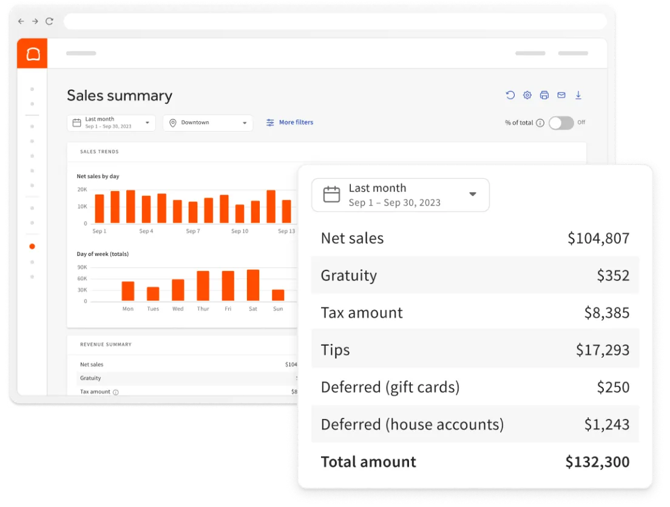Image resolution: width=670 pixels, height=507 pixels.
Task: Click the download report icon
Action: click(x=578, y=95)
